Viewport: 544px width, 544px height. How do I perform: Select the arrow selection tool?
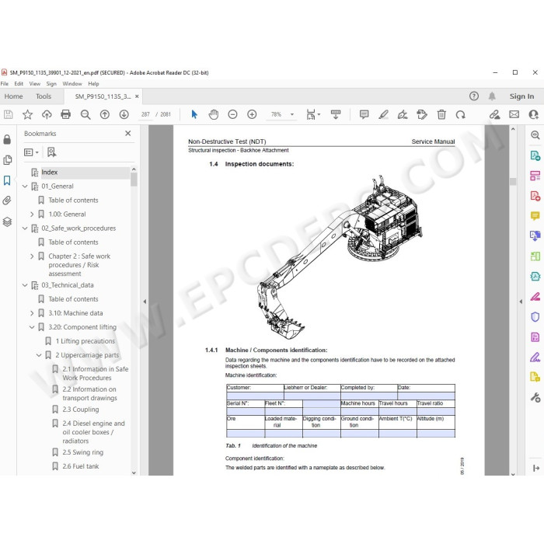(194, 114)
